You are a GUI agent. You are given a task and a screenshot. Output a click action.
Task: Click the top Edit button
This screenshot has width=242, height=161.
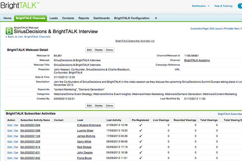pyautogui.click(x=89, y=50)
